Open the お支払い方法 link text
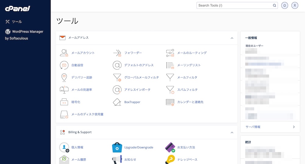Image resolution: width=305 pixels, height=164 pixels. point(186,147)
